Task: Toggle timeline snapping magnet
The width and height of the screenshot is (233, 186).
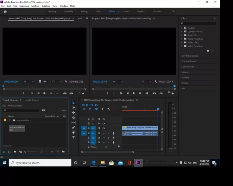Action: [x=90, y=109]
